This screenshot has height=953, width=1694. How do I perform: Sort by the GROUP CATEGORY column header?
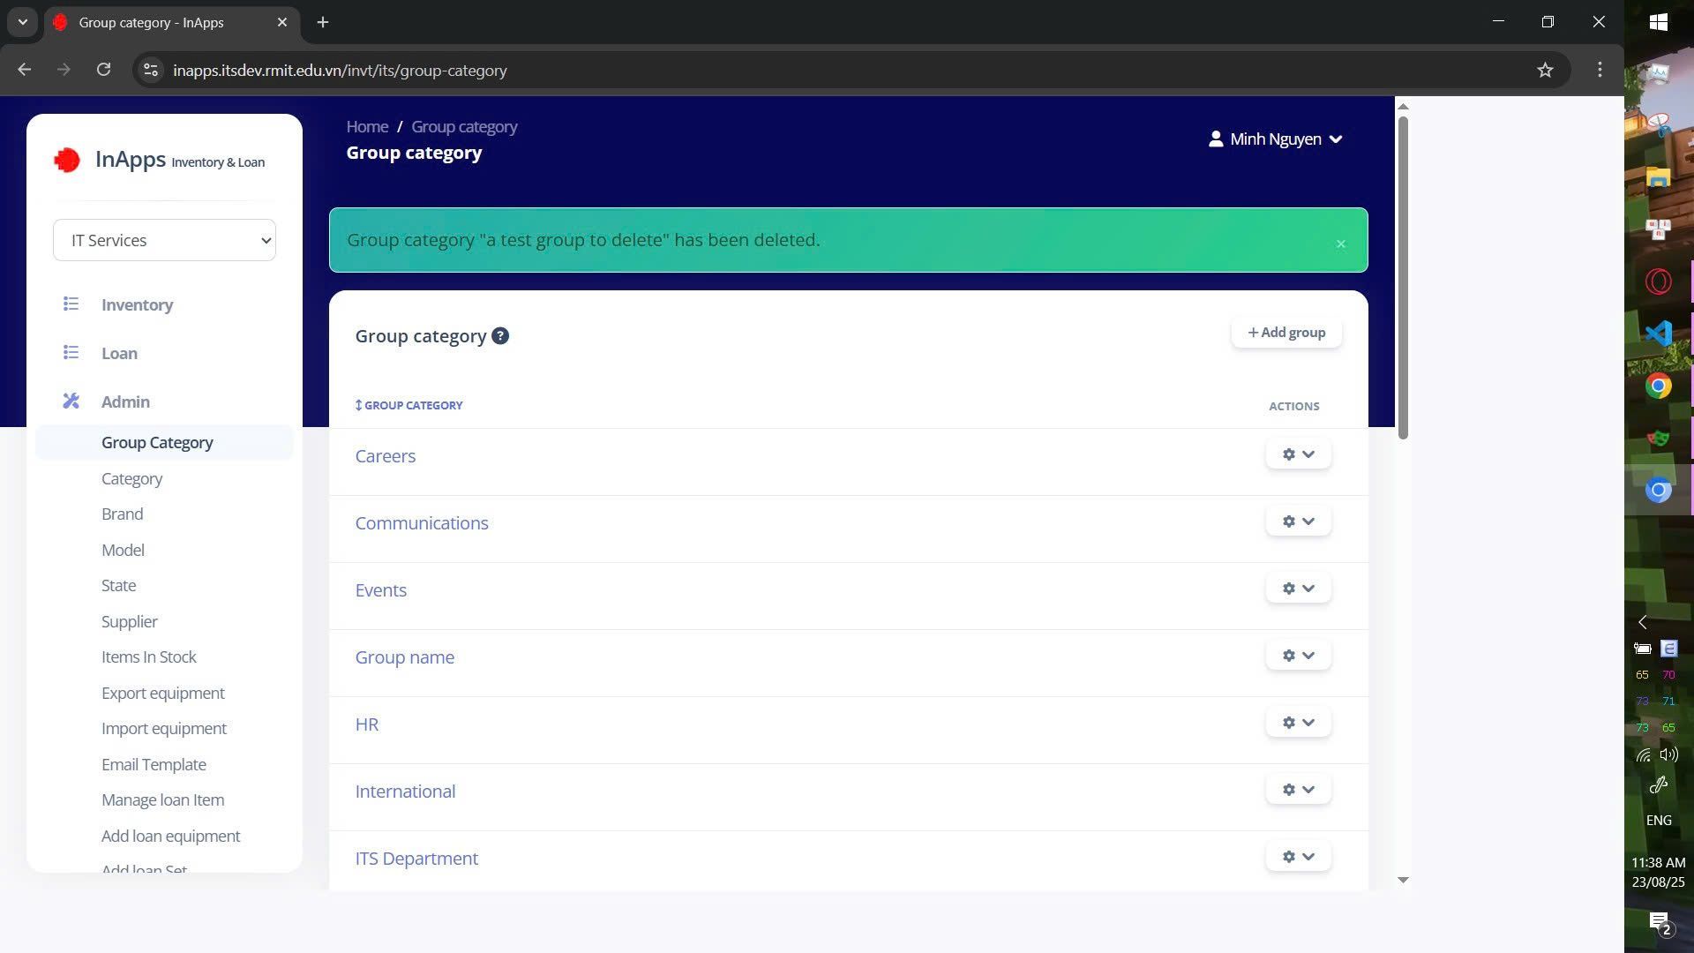click(409, 405)
